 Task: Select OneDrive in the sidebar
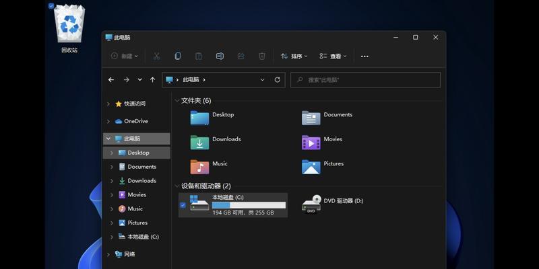(x=136, y=121)
